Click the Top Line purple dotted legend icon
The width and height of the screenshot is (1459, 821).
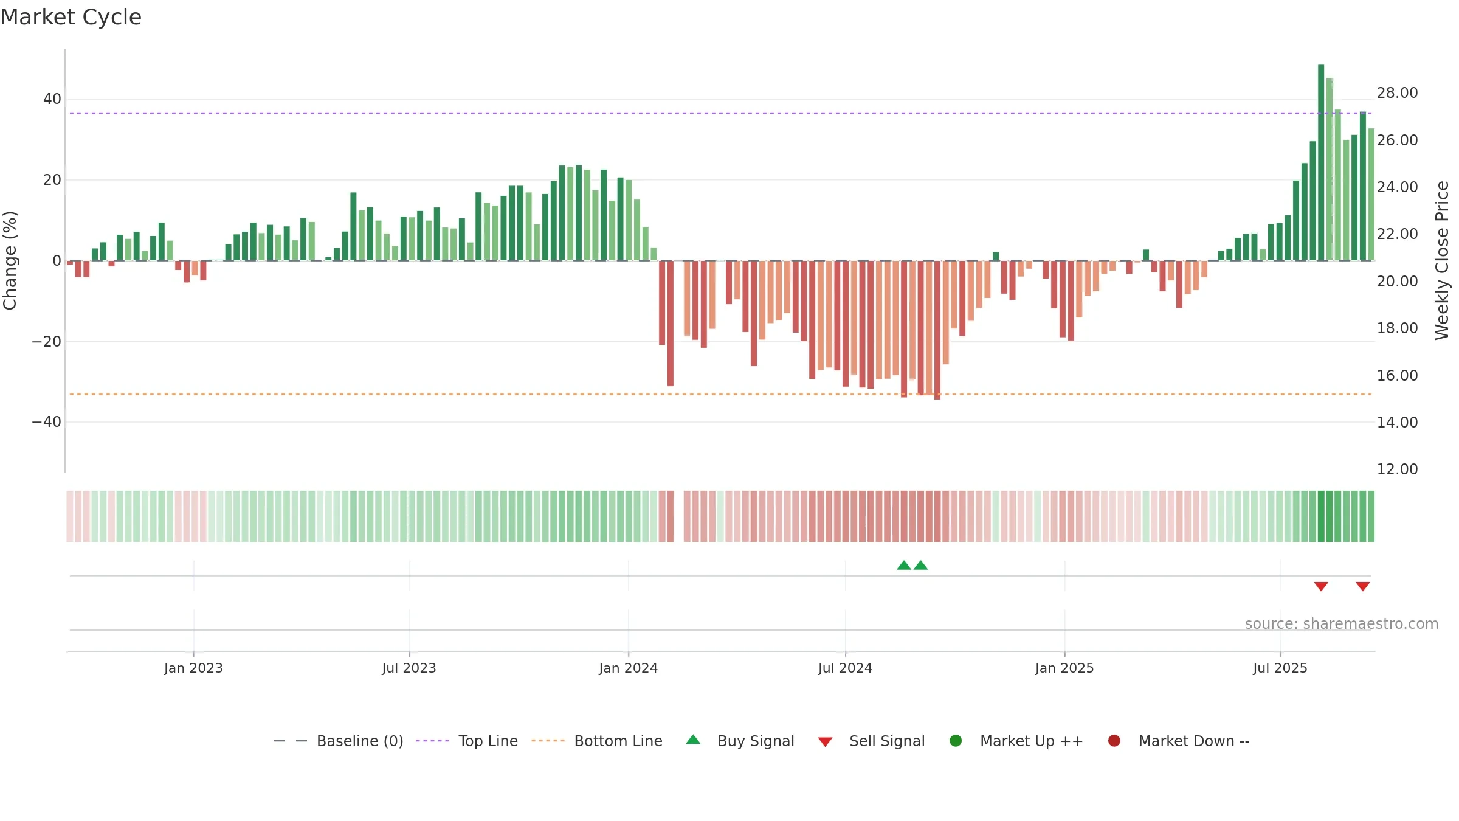[x=432, y=741]
